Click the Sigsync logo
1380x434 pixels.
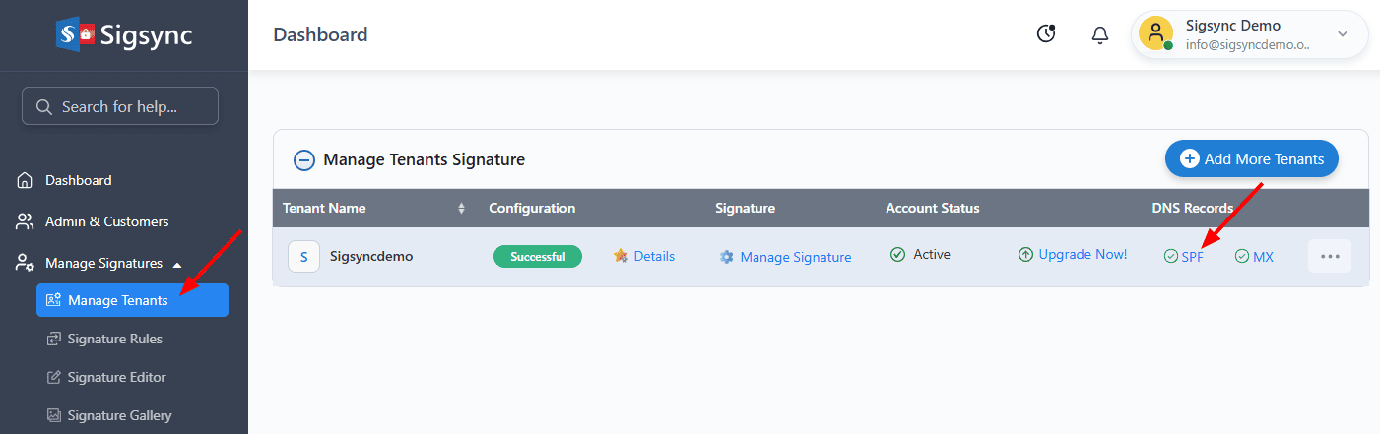124,35
